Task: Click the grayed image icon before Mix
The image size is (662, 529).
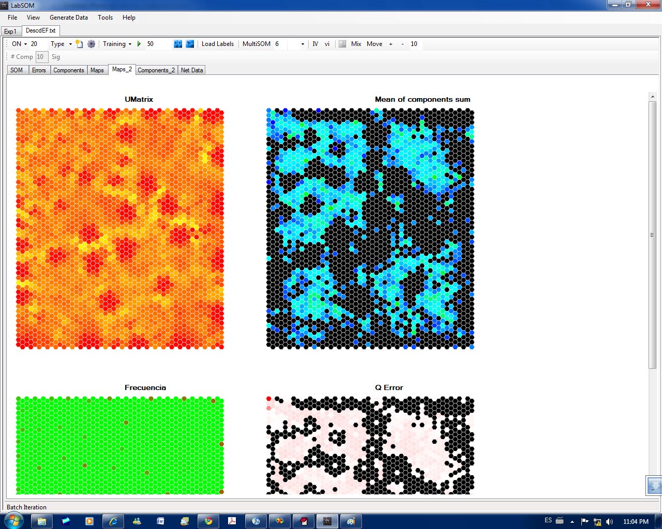Action: pyautogui.click(x=342, y=44)
